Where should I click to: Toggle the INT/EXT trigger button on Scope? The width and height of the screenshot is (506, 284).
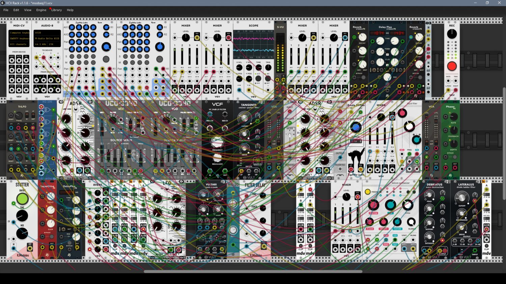coord(268,79)
